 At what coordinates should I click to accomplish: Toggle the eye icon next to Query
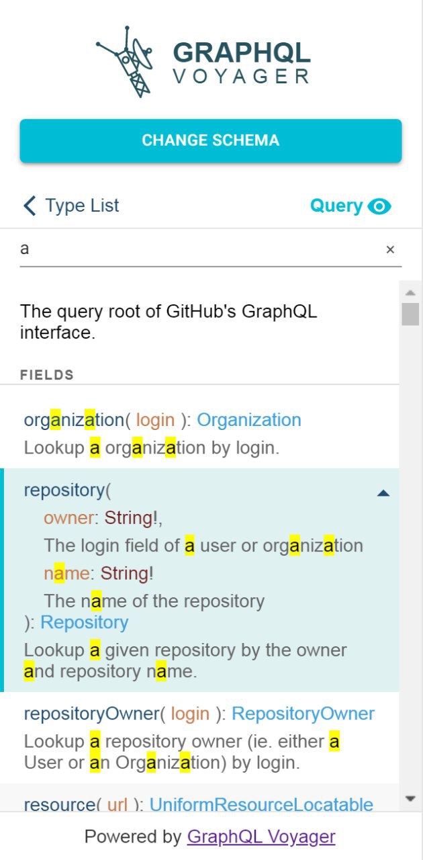click(x=379, y=206)
